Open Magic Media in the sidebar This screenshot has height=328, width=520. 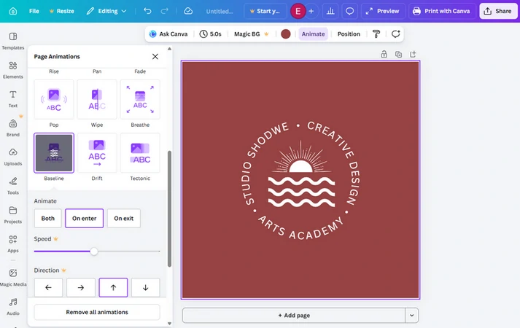point(13,277)
